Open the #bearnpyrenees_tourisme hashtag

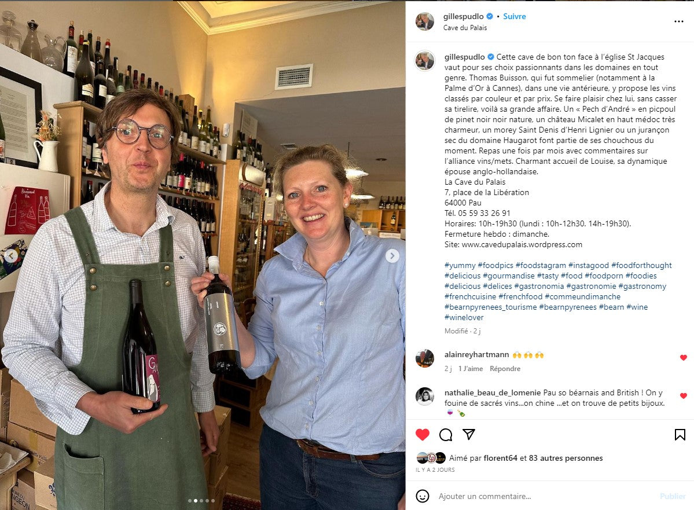(x=490, y=307)
